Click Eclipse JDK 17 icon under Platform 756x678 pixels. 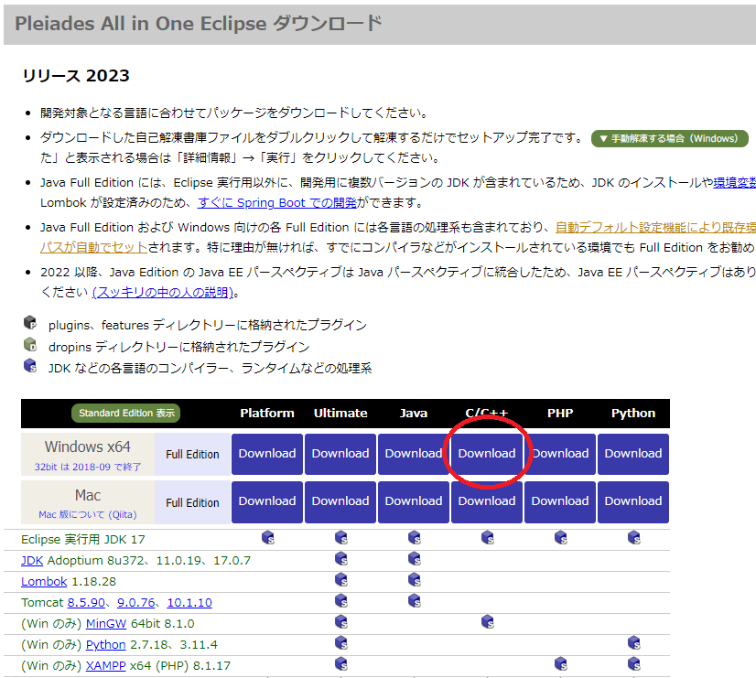click(x=268, y=538)
